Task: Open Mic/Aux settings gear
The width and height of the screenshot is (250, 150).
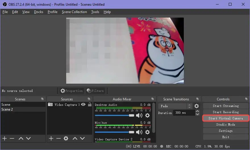Action: click(147, 132)
